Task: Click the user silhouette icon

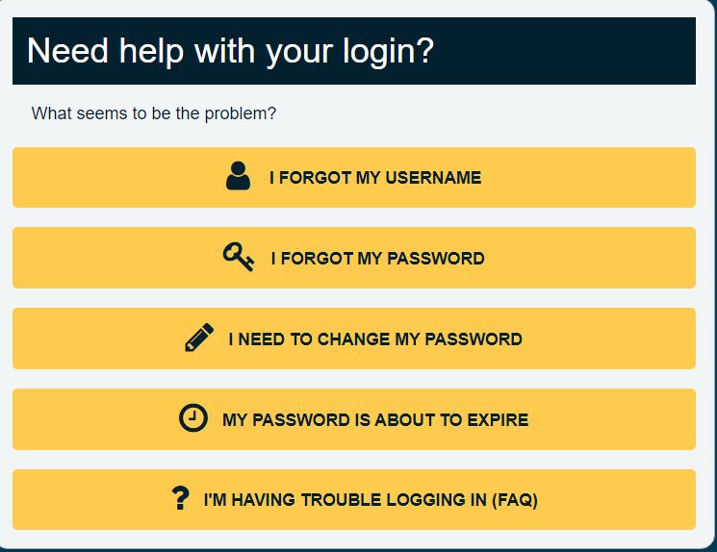Action: [x=239, y=175]
